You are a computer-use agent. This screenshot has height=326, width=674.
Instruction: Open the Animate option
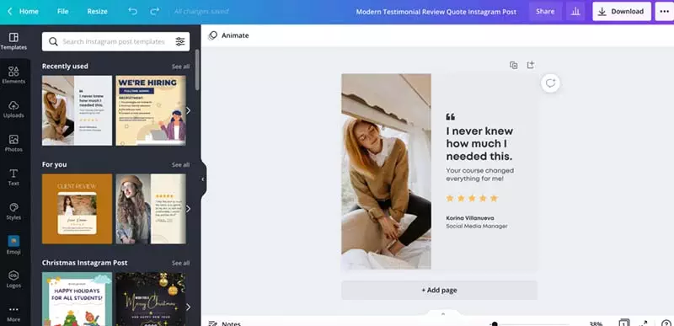point(228,35)
